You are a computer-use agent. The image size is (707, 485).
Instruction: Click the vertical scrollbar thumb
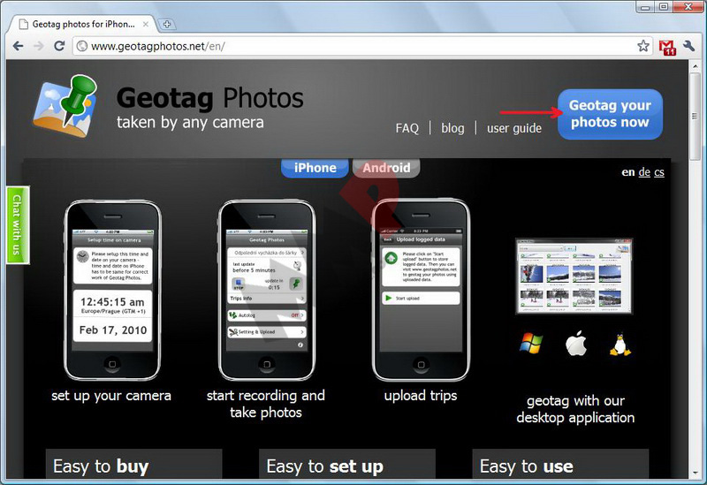pos(696,117)
